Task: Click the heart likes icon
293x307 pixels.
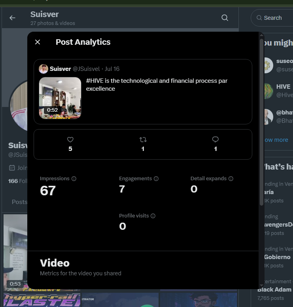Action: pos(70,139)
